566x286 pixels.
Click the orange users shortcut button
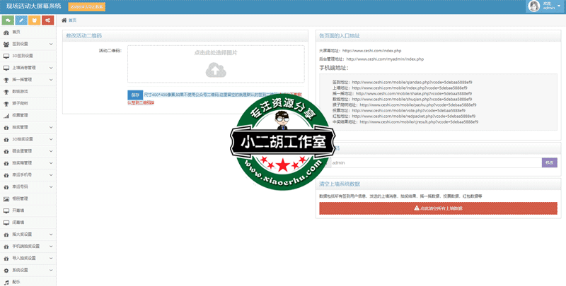point(35,20)
